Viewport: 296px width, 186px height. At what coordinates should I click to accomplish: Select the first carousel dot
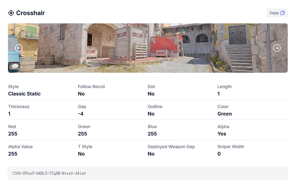pyautogui.click(x=132, y=65)
